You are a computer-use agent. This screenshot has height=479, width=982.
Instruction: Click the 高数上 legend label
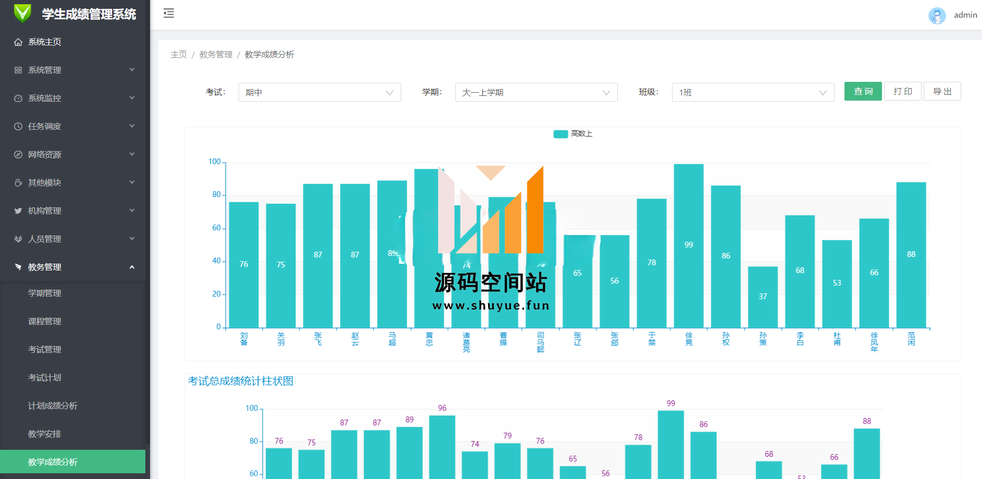[x=581, y=134]
